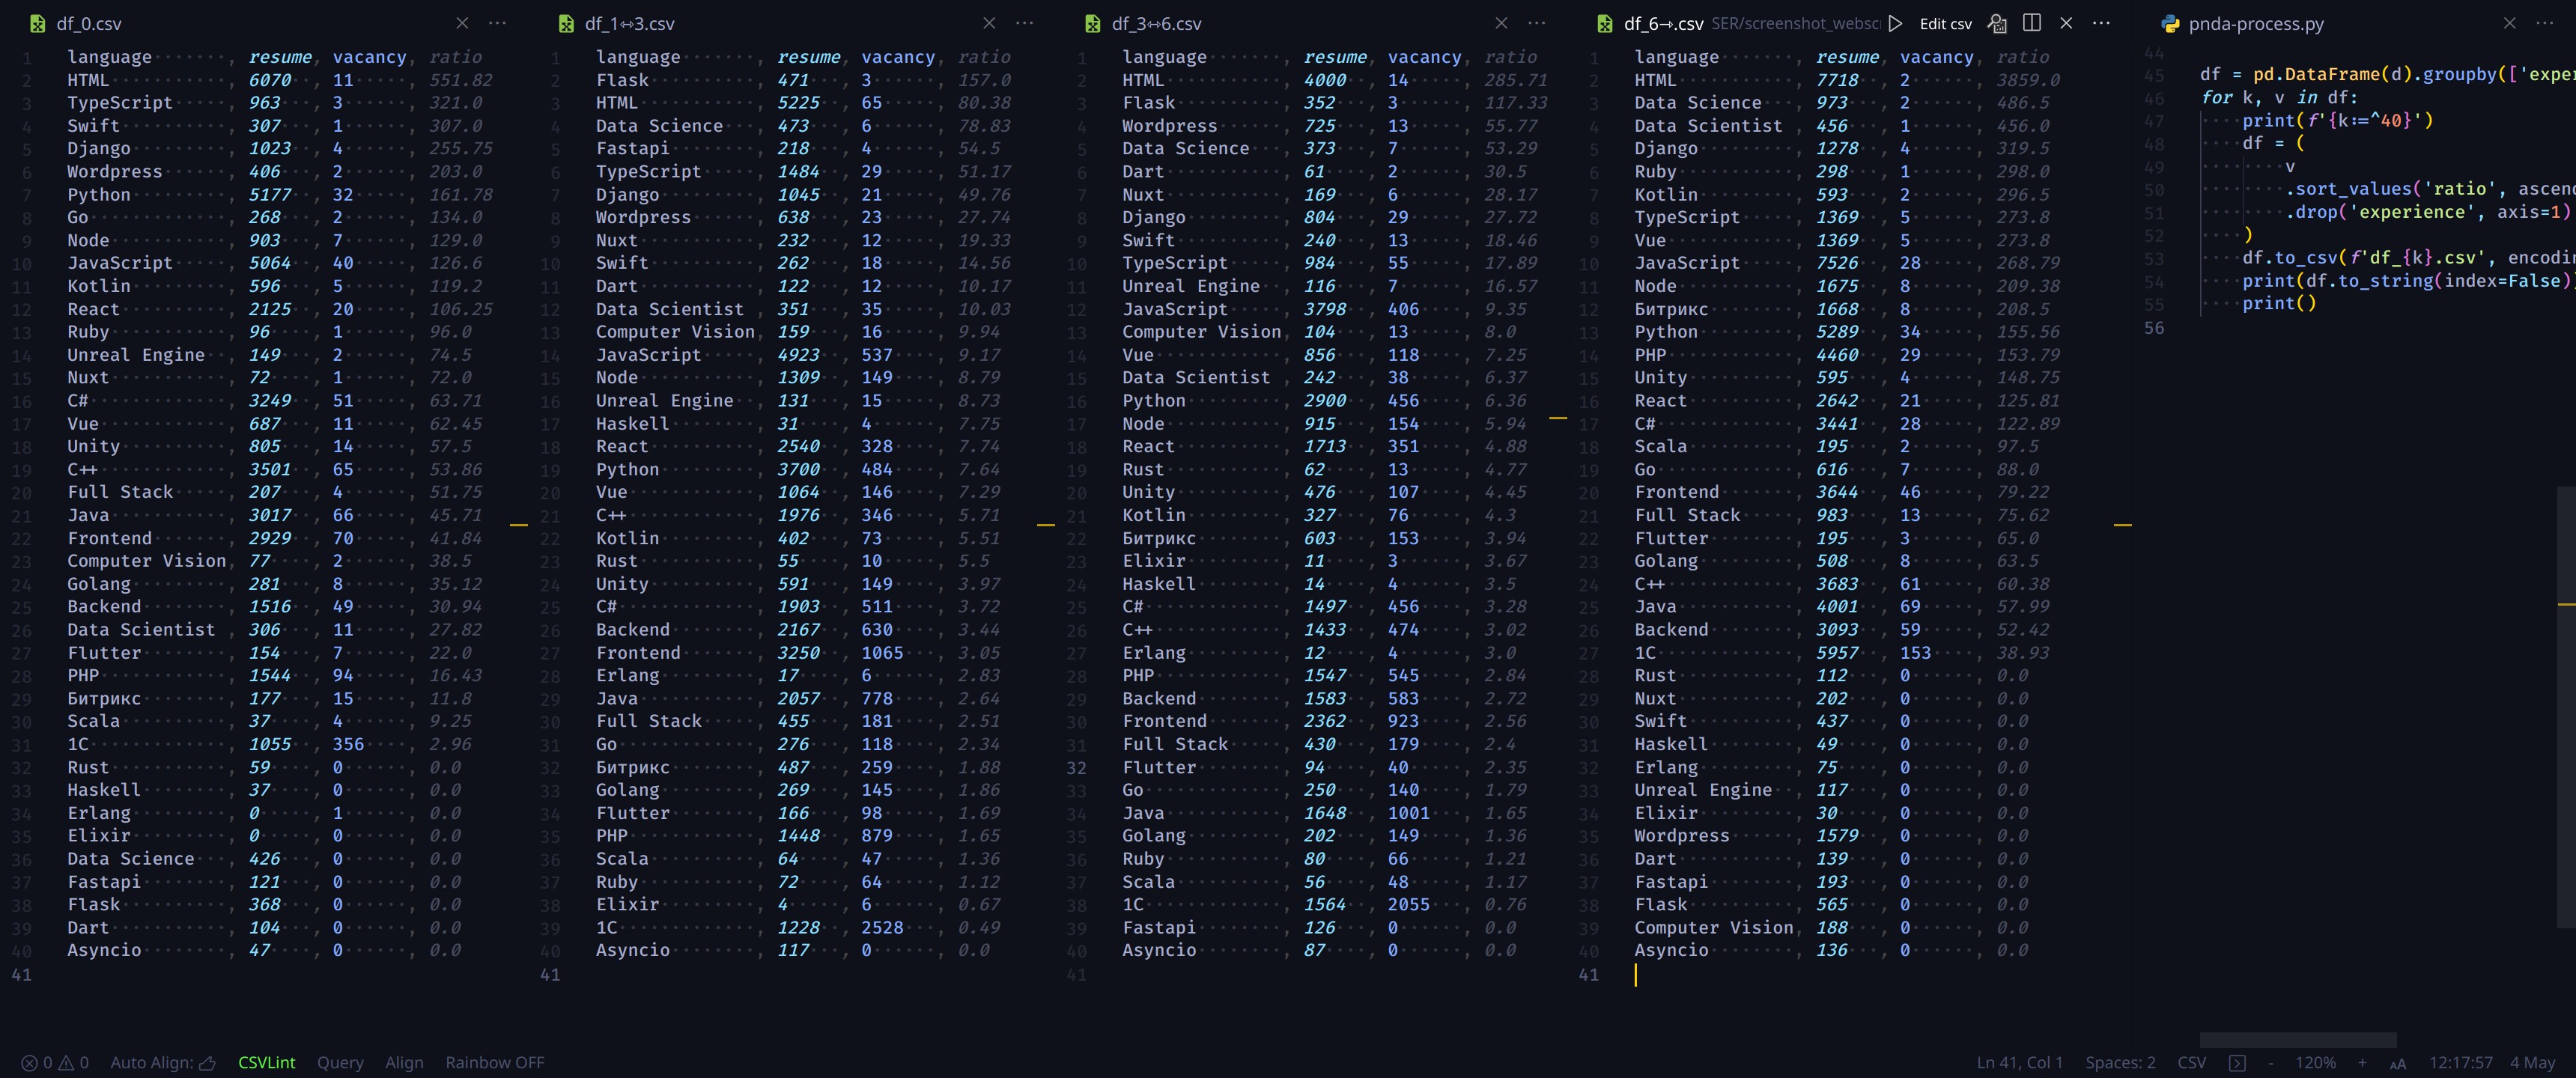The height and width of the screenshot is (1078, 2576).
Task: Click the font size AA icon
Action: tap(2397, 1063)
